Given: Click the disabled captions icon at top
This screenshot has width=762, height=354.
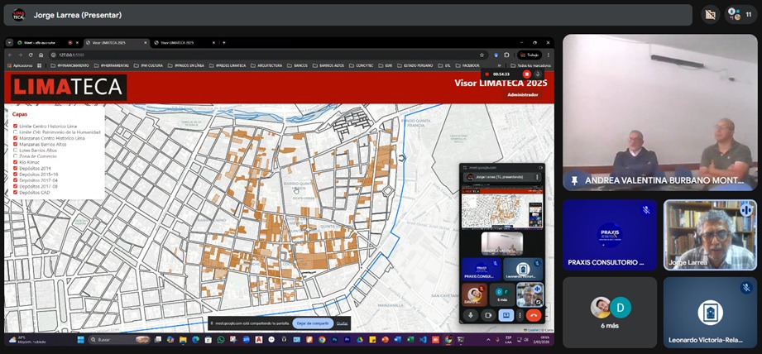Looking at the screenshot, I should 711,15.
